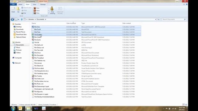This screenshot has height=111, width=198.
Task: Click the Forward navigation arrow
Action: 16,19
